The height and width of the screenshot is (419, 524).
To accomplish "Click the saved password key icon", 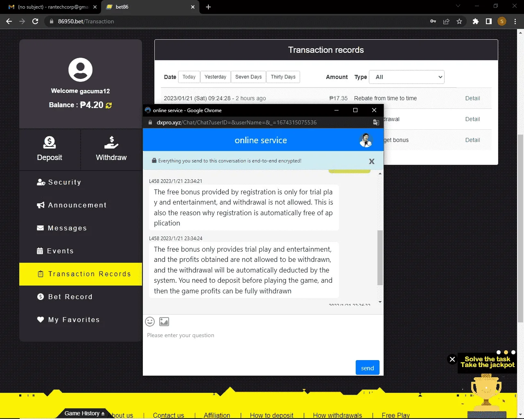I will [x=433, y=21].
